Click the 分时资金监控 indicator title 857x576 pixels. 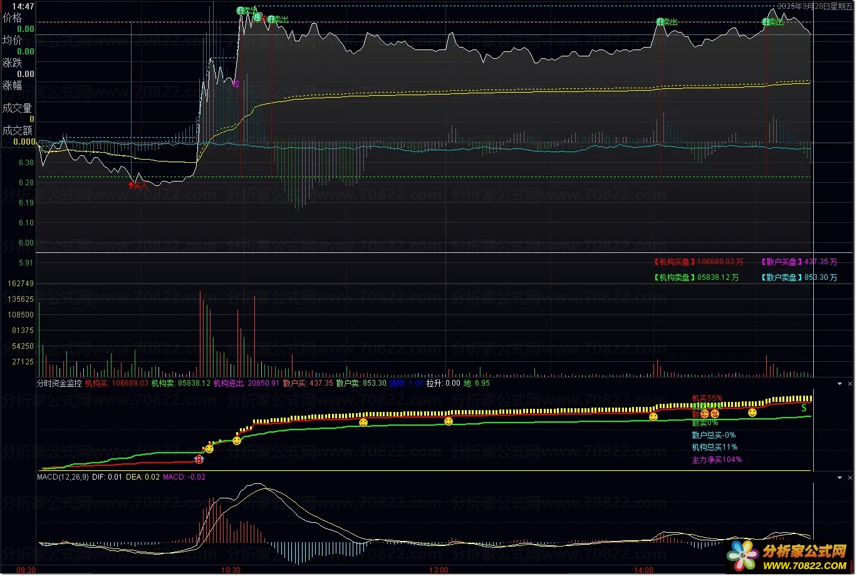tap(60, 383)
